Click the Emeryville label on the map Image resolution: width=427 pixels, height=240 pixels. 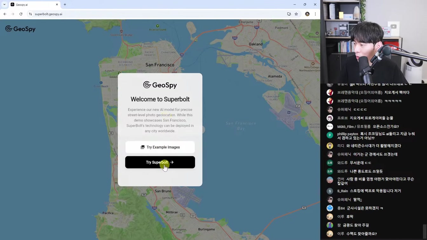tap(246, 22)
